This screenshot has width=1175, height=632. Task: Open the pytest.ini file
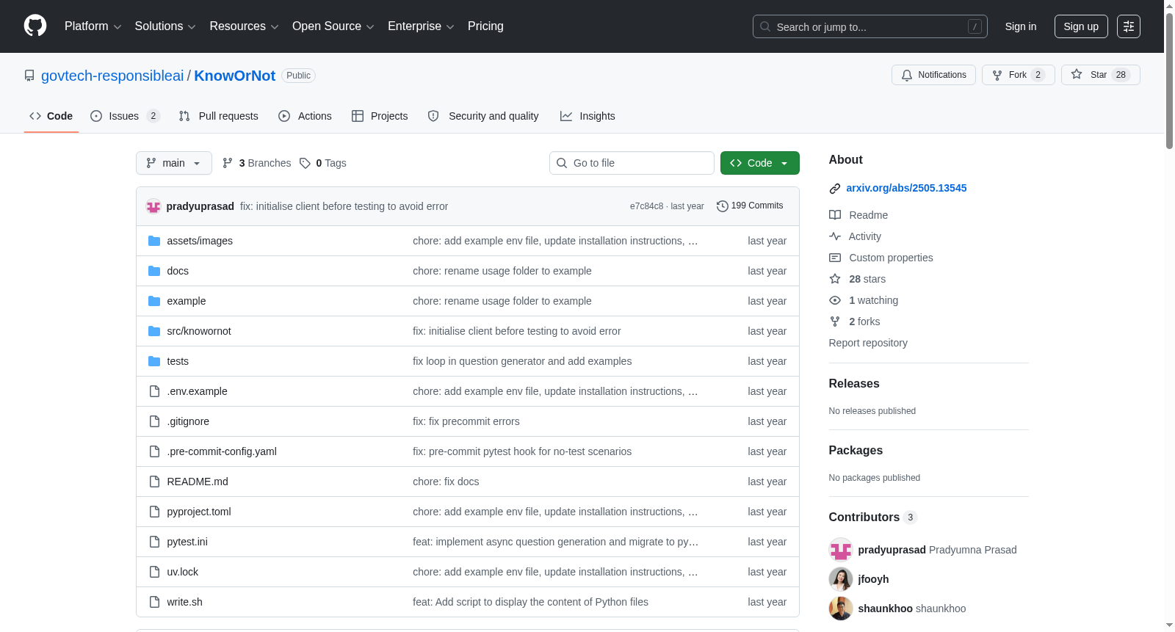click(x=187, y=542)
